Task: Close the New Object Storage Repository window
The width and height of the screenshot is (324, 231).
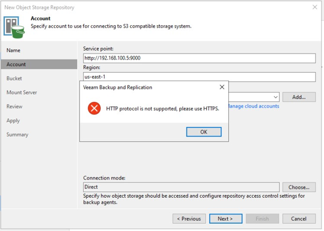Action: 315,7
